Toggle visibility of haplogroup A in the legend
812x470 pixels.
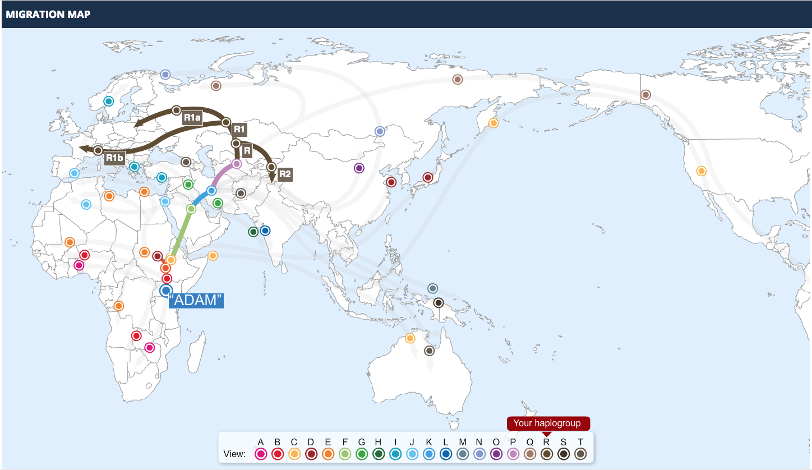[x=260, y=455]
